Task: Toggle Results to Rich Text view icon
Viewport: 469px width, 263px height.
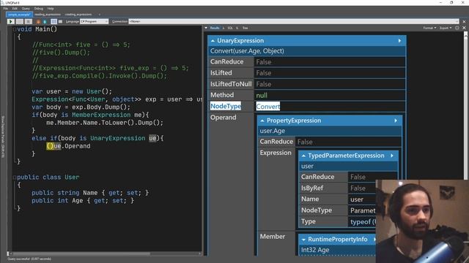Action: (x=53, y=21)
